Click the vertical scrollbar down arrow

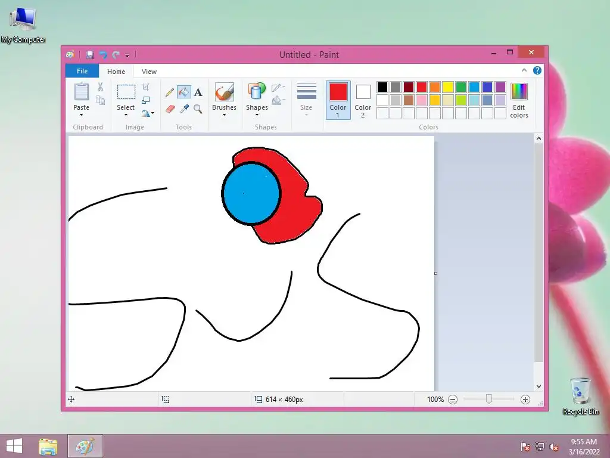539,386
